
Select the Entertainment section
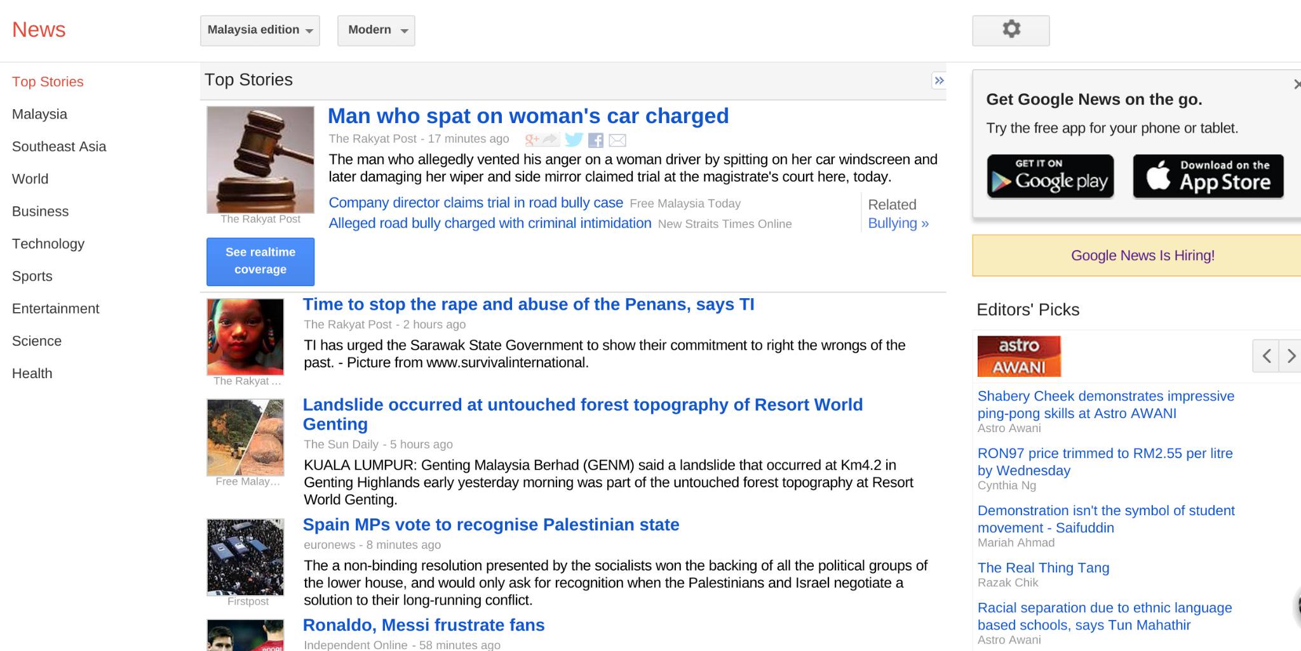[x=56, y=308]
